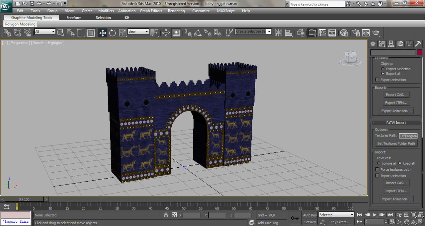Click Render Production teapot icon
This screenshot has width=425, height=226.
[376, 32]
